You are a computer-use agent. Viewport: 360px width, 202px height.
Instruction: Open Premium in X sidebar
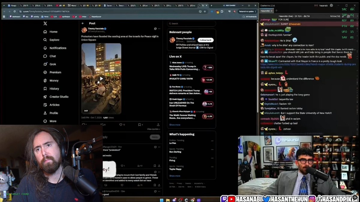pyautogui.click(x=52, y=72)
